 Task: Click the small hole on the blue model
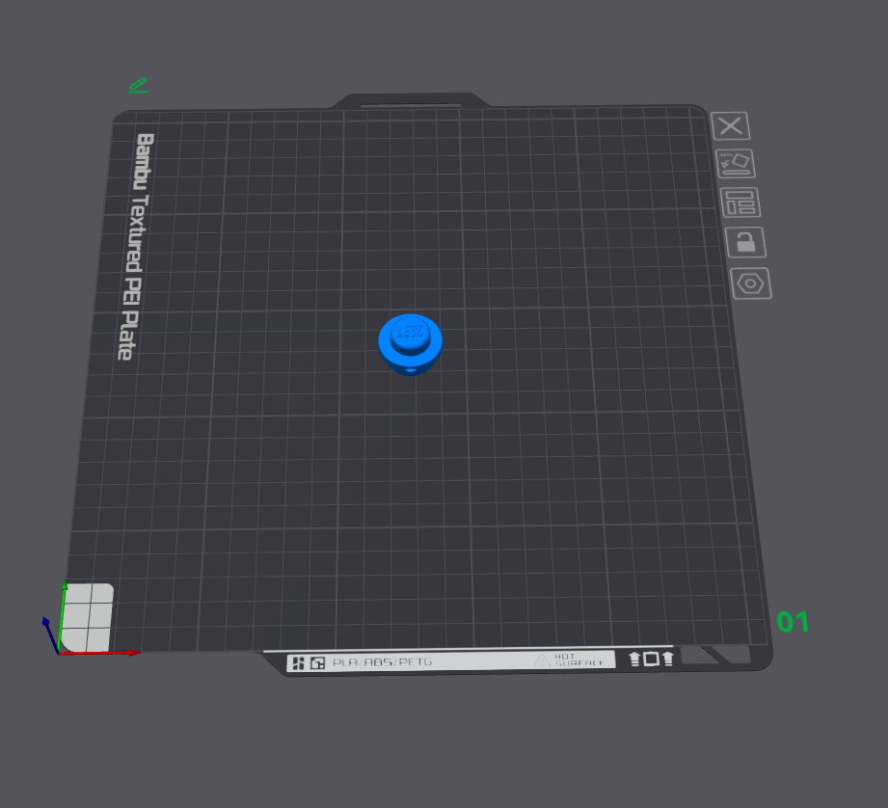(x=411, y=370)
